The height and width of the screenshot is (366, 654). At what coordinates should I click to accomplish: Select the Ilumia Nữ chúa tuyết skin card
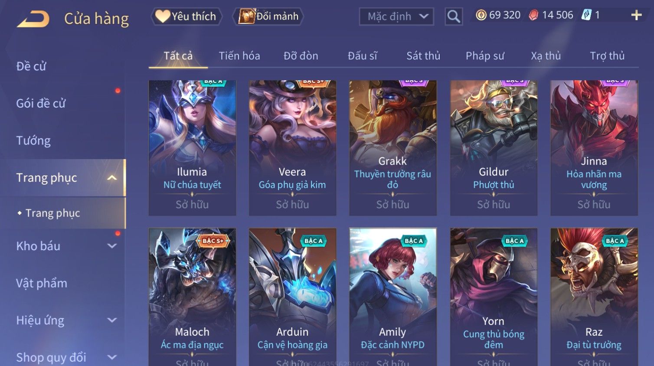tap(192, 147)
